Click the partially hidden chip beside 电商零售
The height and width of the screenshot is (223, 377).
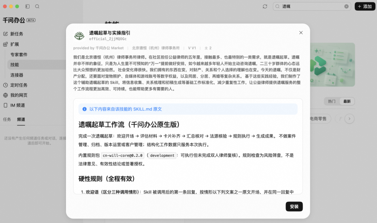(x=339, y=118)
